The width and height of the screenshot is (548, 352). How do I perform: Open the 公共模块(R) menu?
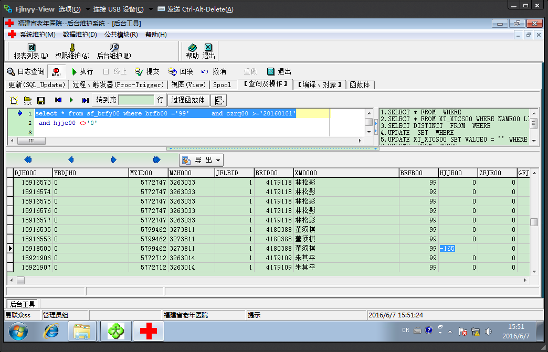pyautogui.click(x=121, y=35)
